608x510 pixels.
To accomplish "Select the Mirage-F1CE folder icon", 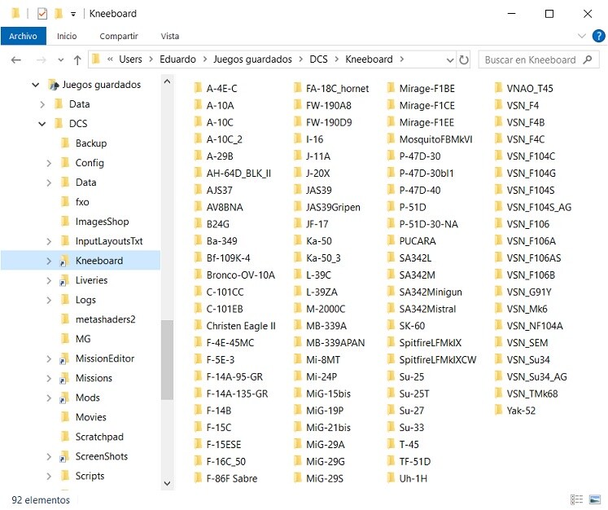I will [x=391, y=105].
